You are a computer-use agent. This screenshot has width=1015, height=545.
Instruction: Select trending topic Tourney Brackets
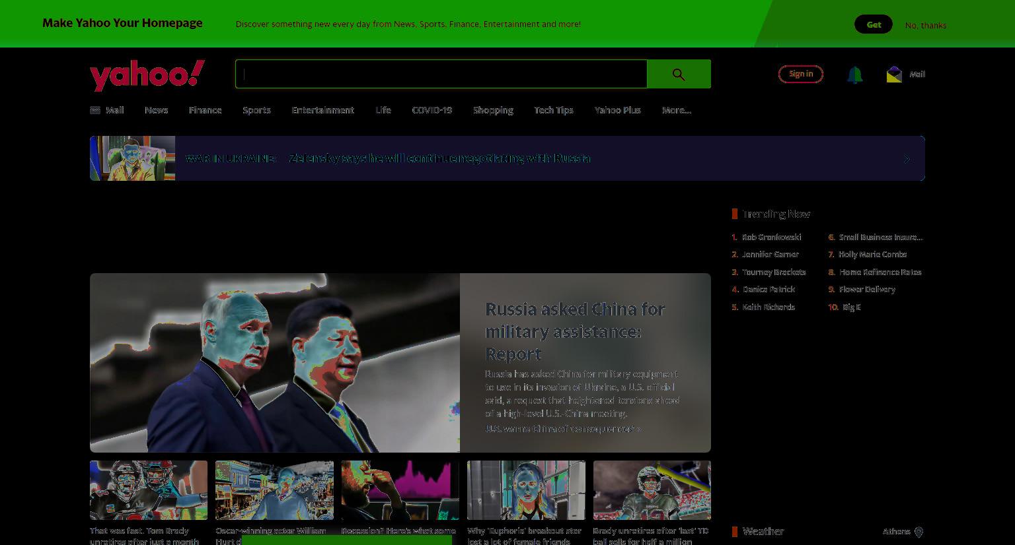click(x=774, y=272)
